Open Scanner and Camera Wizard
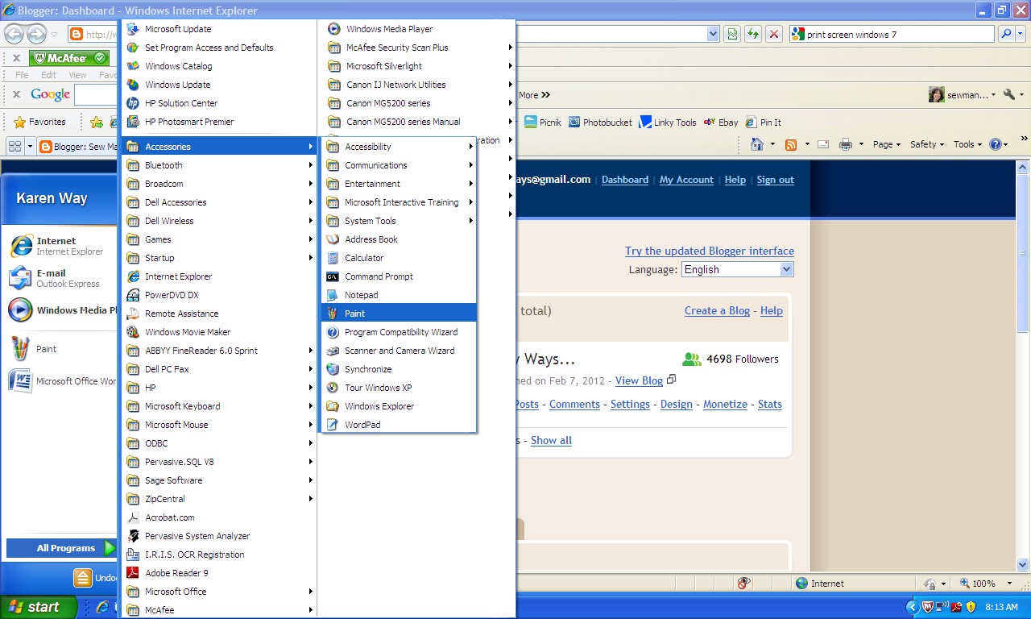Screen dimensions: 1031x619 [x=399, y=351]
